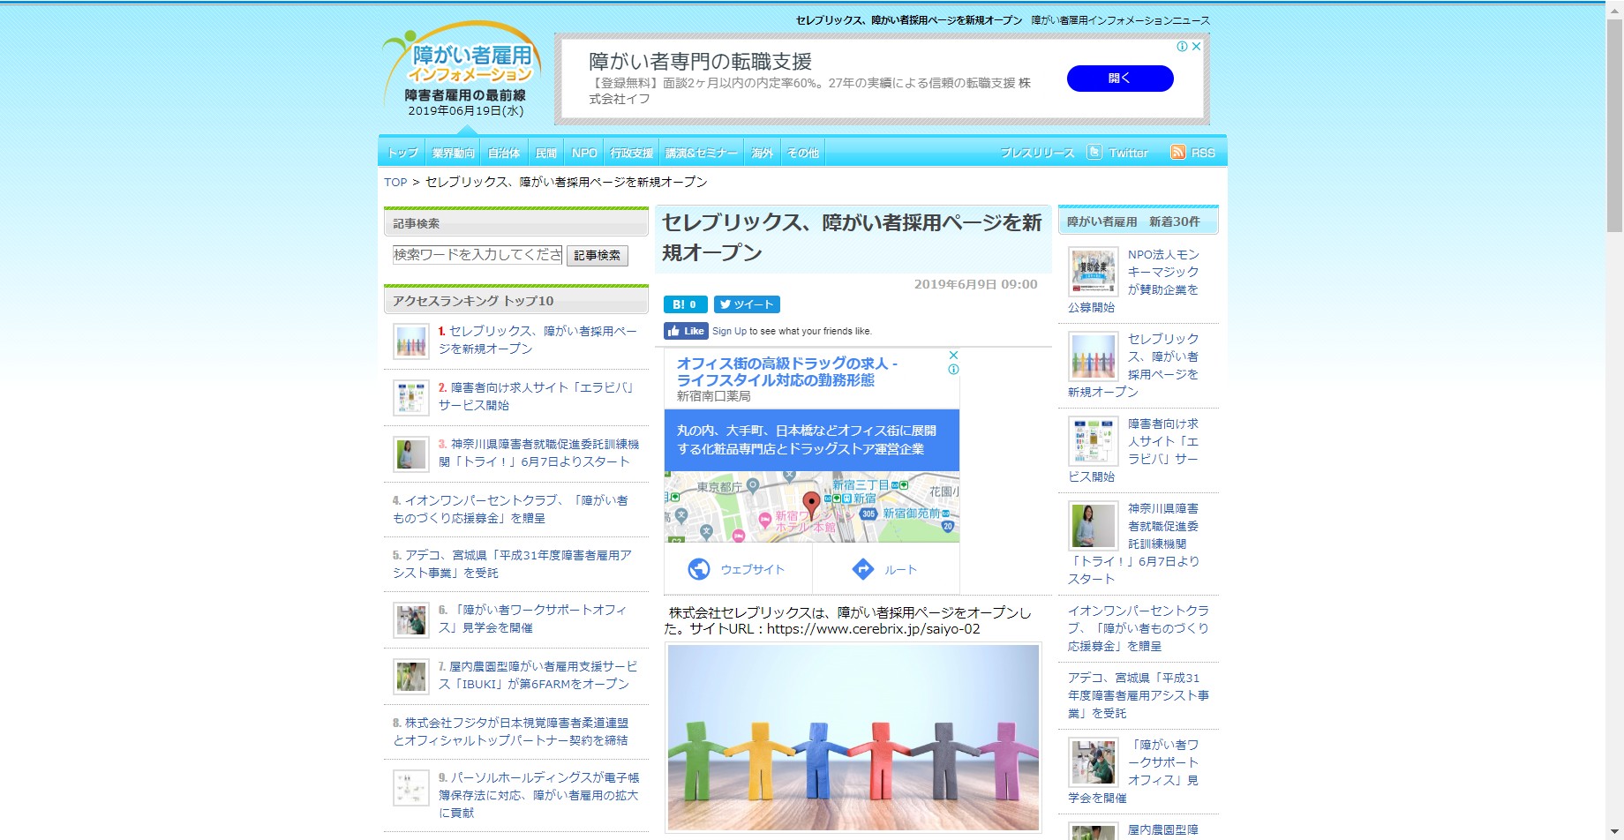Click the ウェブサイト globe icon in ad
The height and width of the screenshot is (840, 1624).
(x=699, y=569)
